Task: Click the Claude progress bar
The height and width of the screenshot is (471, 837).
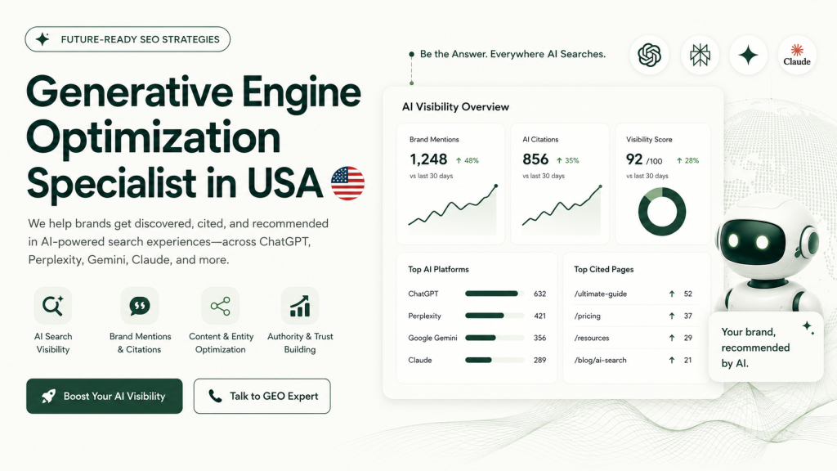Action: click(x=495, y=360)
